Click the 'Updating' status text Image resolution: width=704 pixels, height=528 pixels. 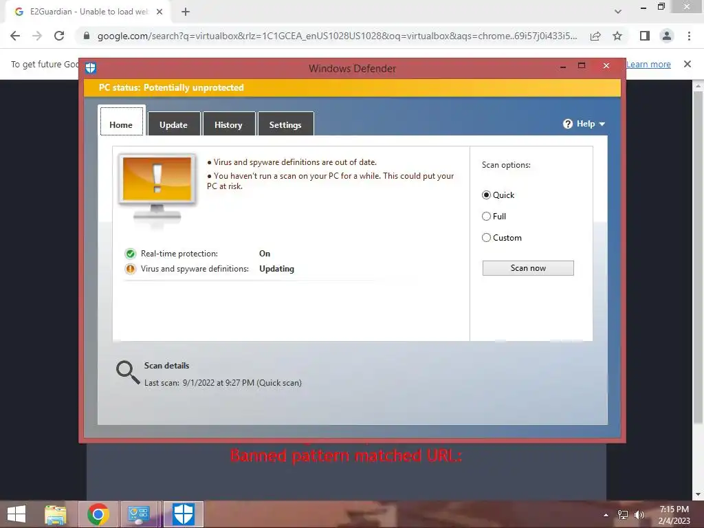(276, 269)
